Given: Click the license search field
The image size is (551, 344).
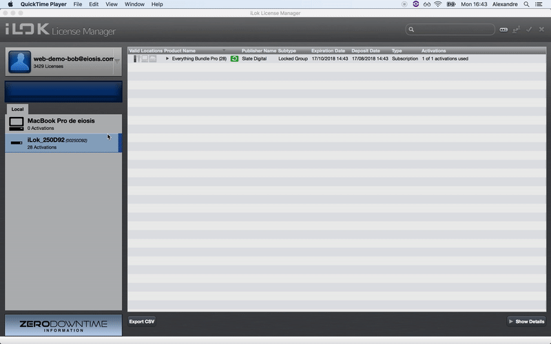Looking at the screenshot, I should pyautogui.click(x=453, y=30).
